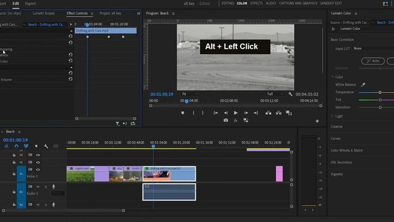394x222 pixels.
Task: Toggle Video 1 track output eye
Action: 38,170
